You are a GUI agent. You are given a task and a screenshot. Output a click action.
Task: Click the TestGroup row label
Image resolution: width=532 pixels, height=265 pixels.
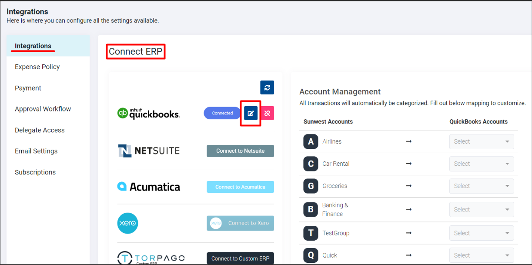point(336,233)
